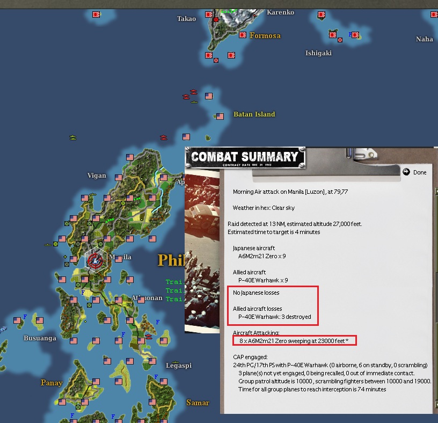The width and height of the screenshot is (438, 423).
Task: Click 'A6M2m21 Zero x 9' entry
Action: (x=262, y=256)
